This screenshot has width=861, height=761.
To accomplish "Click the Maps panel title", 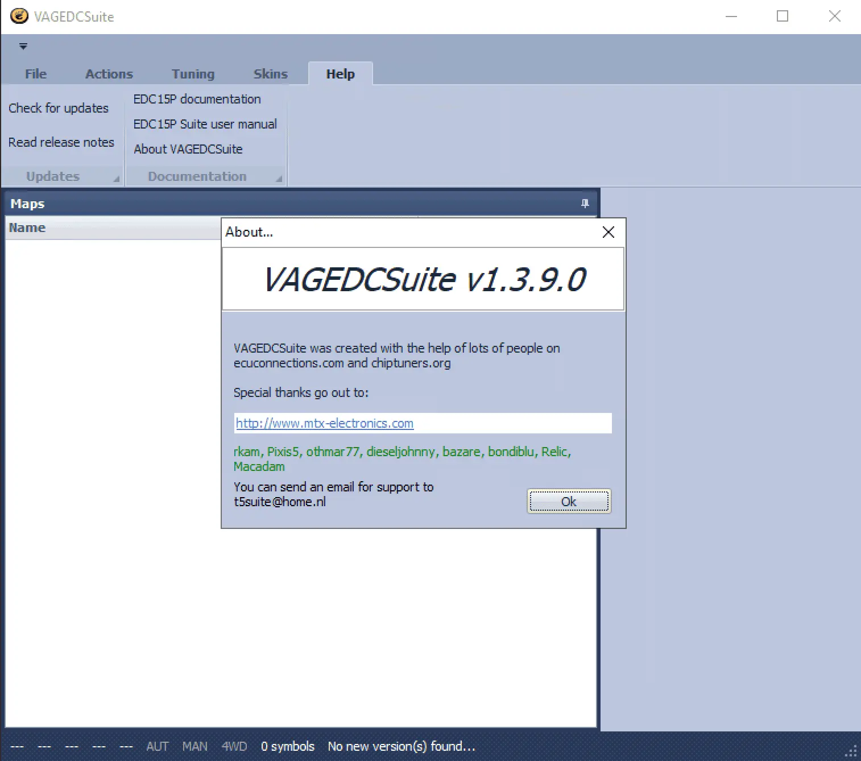I will 27,204.
